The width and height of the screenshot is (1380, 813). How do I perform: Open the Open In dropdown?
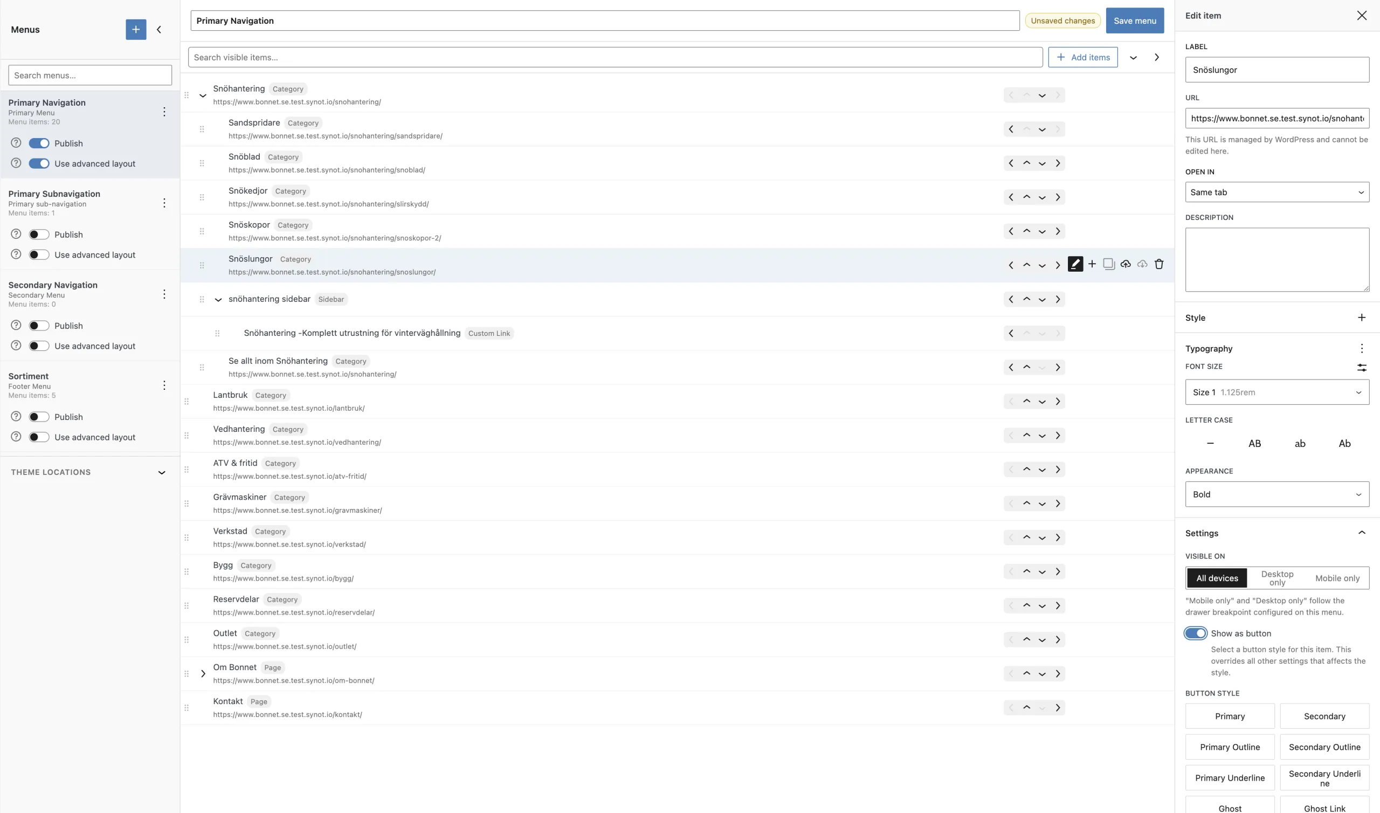(1277, 192)
